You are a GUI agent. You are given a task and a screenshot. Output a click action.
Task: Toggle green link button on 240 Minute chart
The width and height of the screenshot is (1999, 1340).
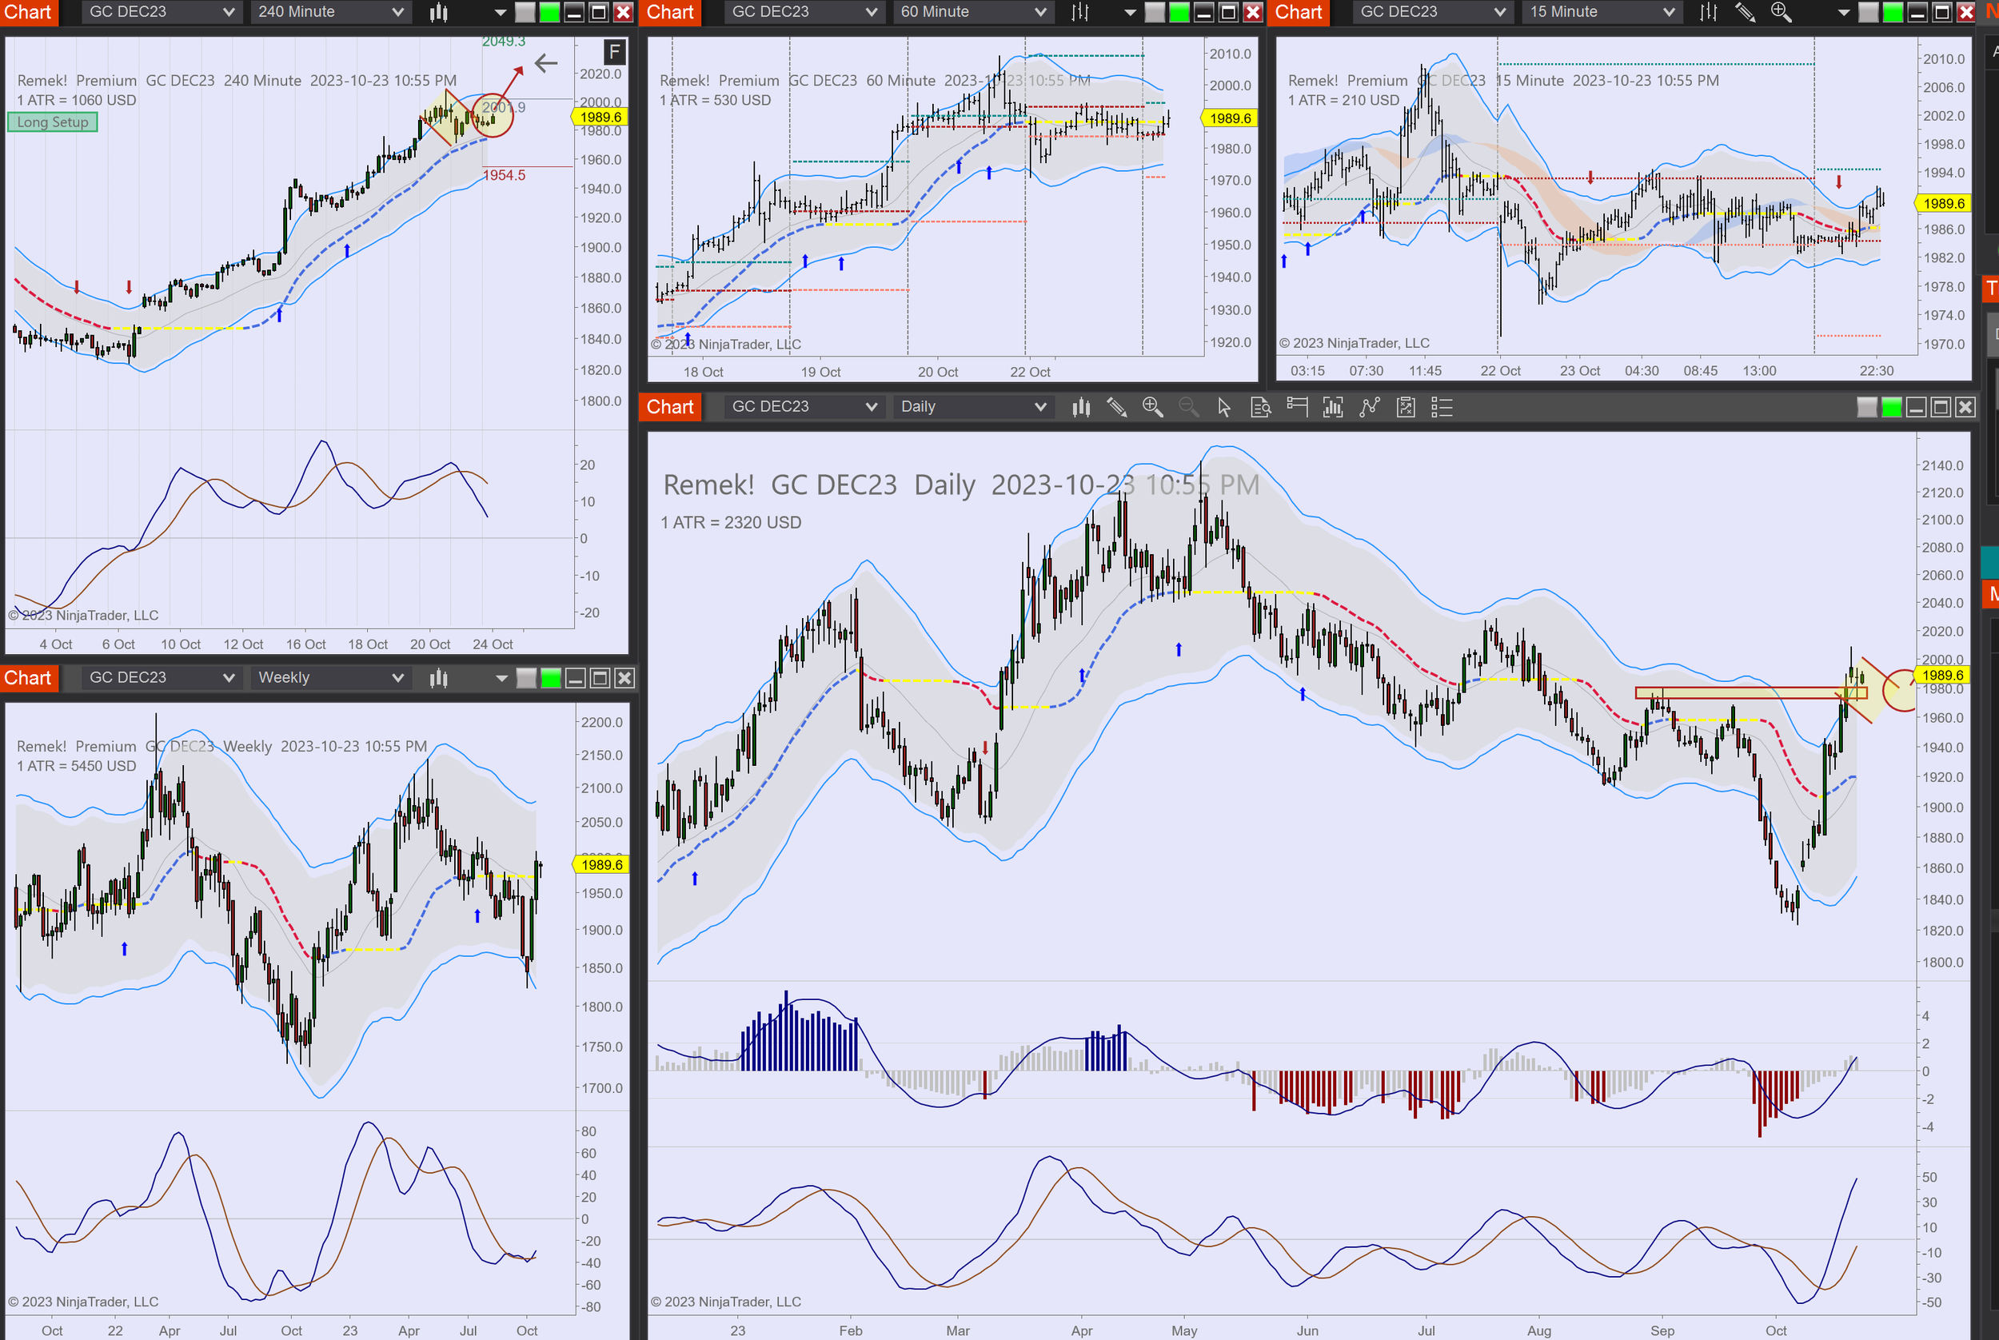coord(549,12)
